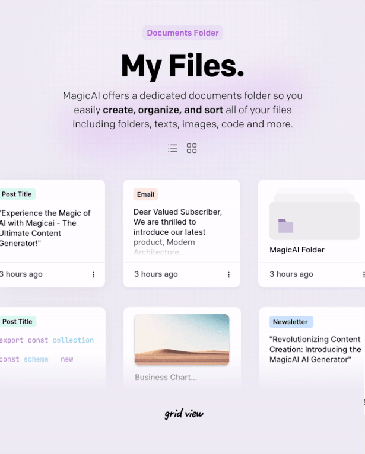
Task: Open options menu on the 'Experience the Magic' card
Action: [x=93, y=274]
